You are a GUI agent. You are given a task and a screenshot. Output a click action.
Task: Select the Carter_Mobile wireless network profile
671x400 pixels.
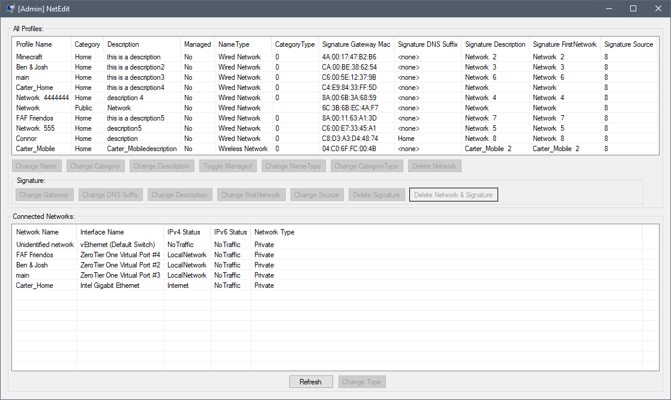click(x=34, y=148)
